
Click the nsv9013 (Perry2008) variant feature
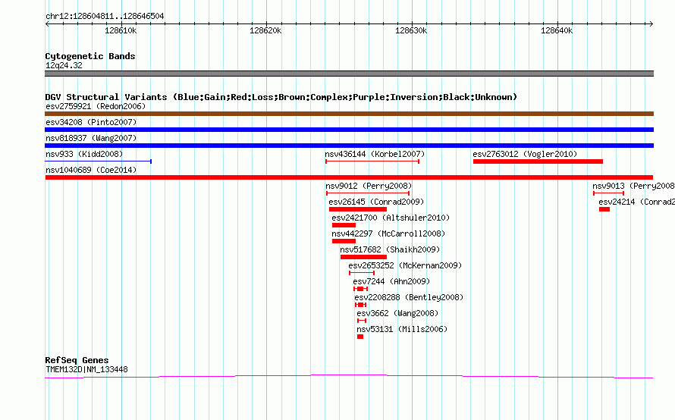[x=608, y=193]
